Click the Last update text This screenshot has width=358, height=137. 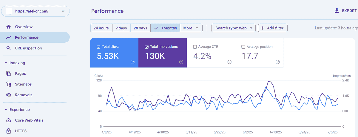click(x=336, y=28)
